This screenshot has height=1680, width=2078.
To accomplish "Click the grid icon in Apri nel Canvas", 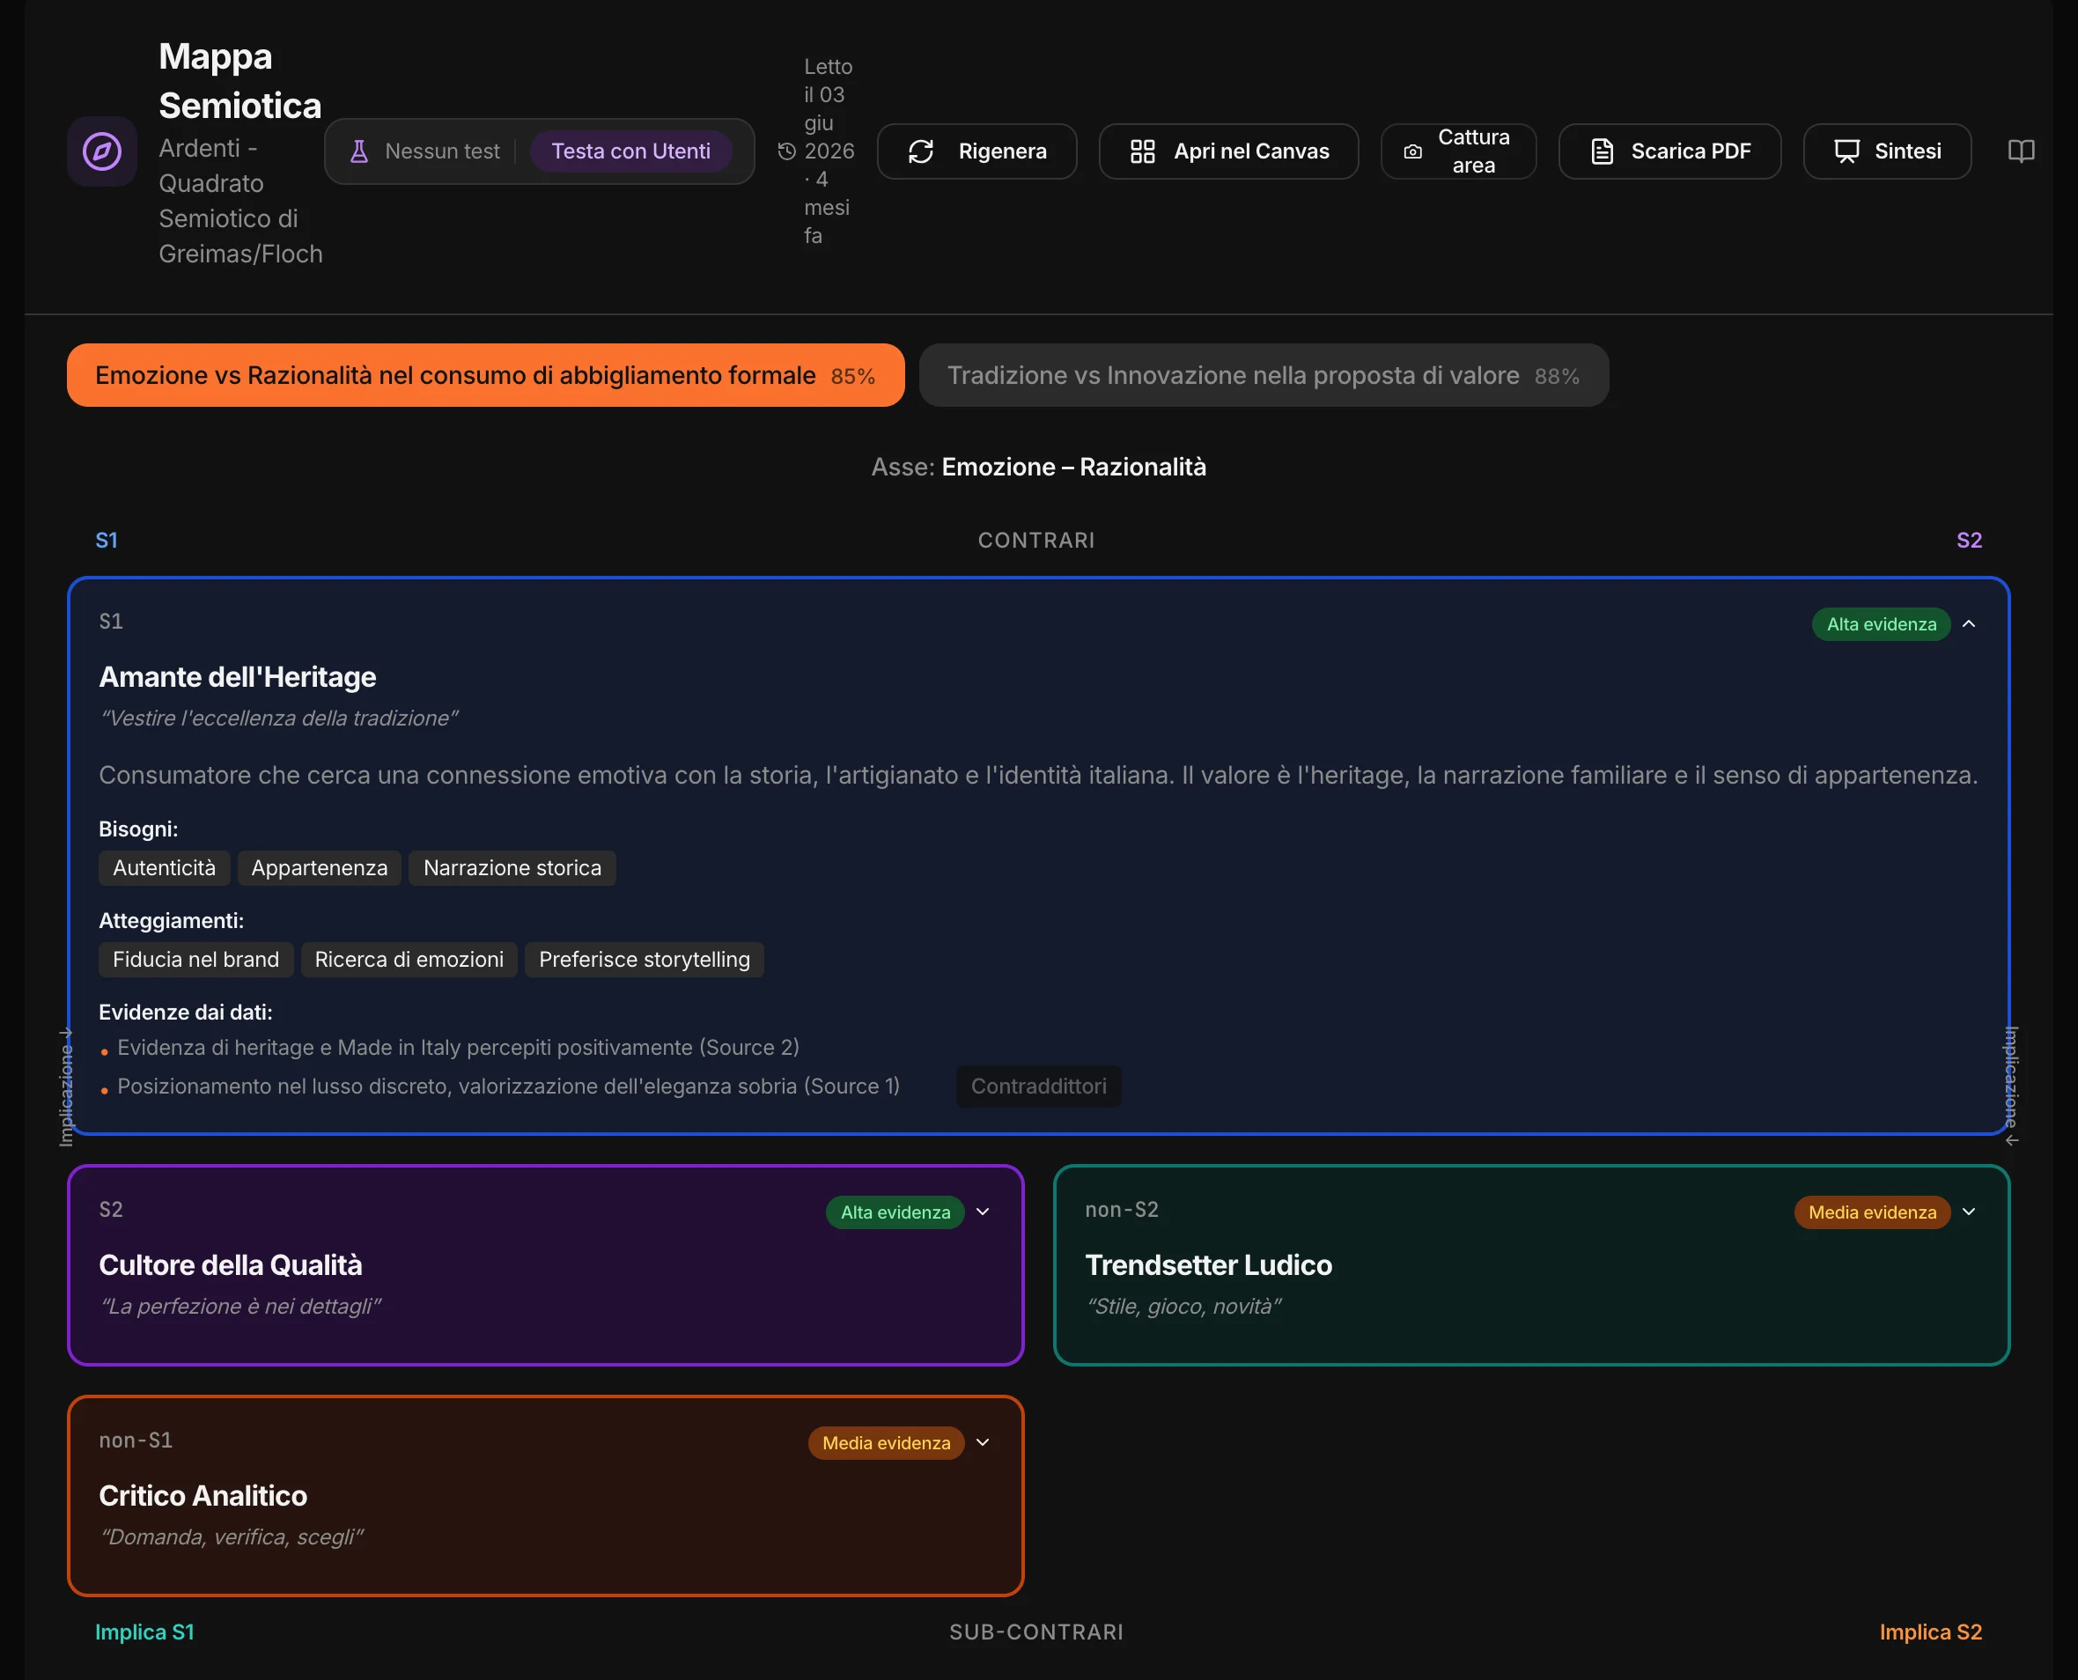I will coord(1143,151).
